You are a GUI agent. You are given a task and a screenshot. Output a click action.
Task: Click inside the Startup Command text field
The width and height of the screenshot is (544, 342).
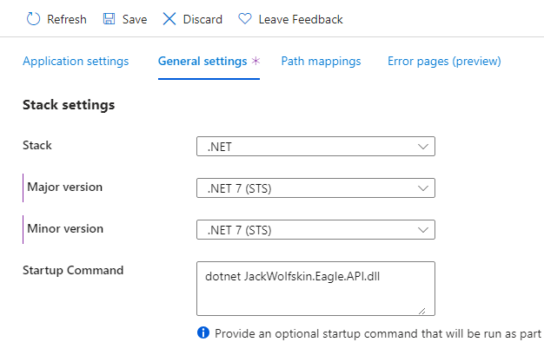[315, 288]
